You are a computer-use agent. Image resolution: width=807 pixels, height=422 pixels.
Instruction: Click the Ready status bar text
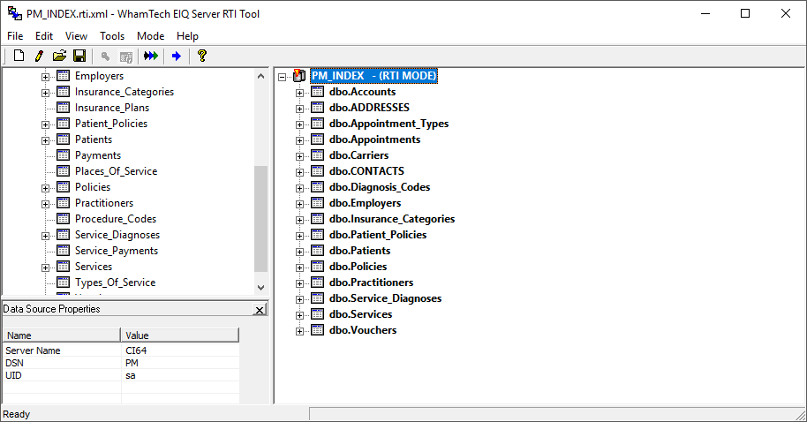point(17,414)
